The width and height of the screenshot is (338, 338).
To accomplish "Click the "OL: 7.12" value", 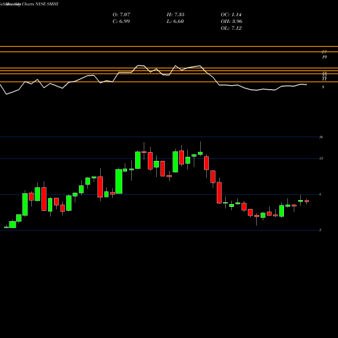I will (x=231, y=28).
